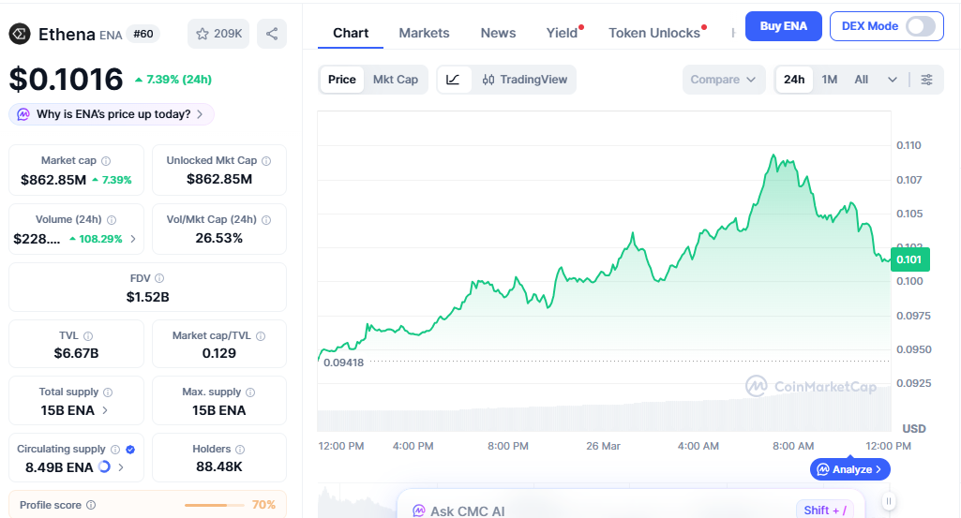This screenshot has width=961, height=518.
Task: Click the Unlocked Mkt Cap info icon
Action: (266, 161)
